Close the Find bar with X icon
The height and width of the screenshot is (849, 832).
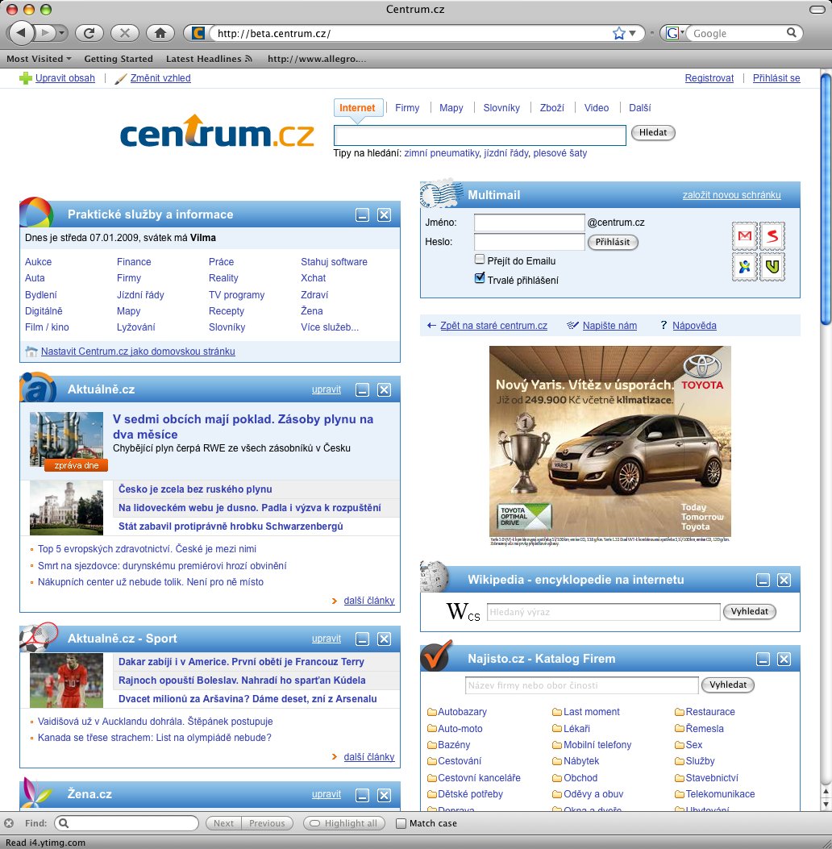9,823
